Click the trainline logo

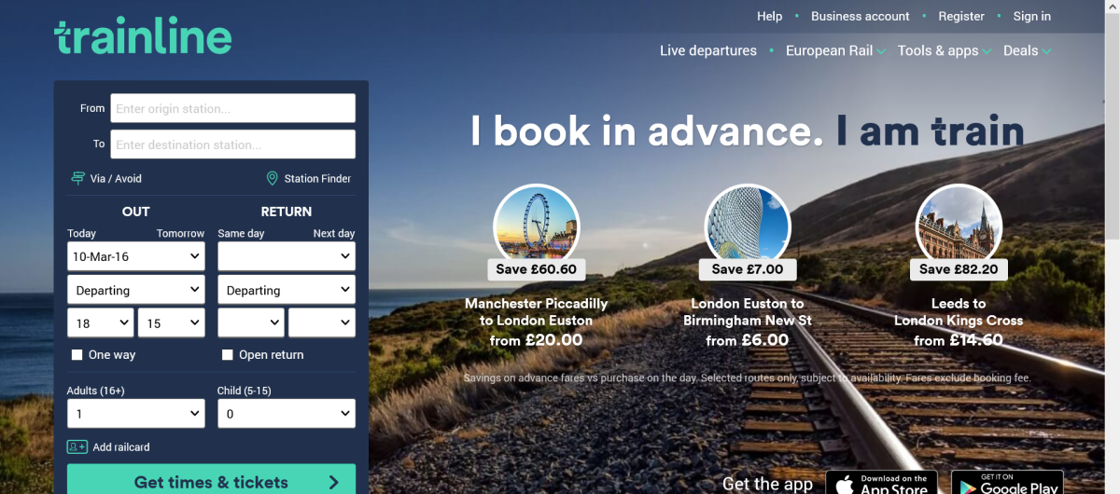pyautogui.click(x=143, y=37)
